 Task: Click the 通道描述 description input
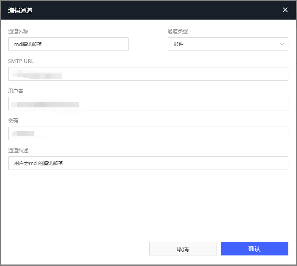[148, 163]
